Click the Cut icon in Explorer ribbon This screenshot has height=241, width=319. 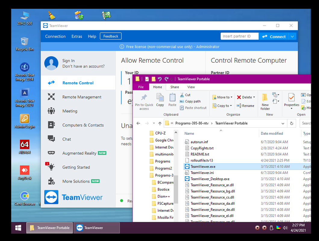[182, 95]
